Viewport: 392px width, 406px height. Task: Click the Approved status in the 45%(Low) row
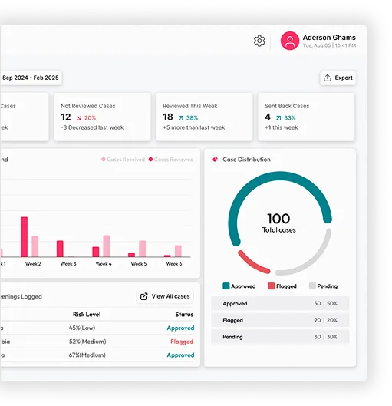click(180, 328)
